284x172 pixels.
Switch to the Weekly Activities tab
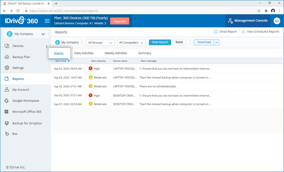[116, 53]
